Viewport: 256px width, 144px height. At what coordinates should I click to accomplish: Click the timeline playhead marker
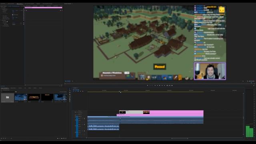click(120, 92)
